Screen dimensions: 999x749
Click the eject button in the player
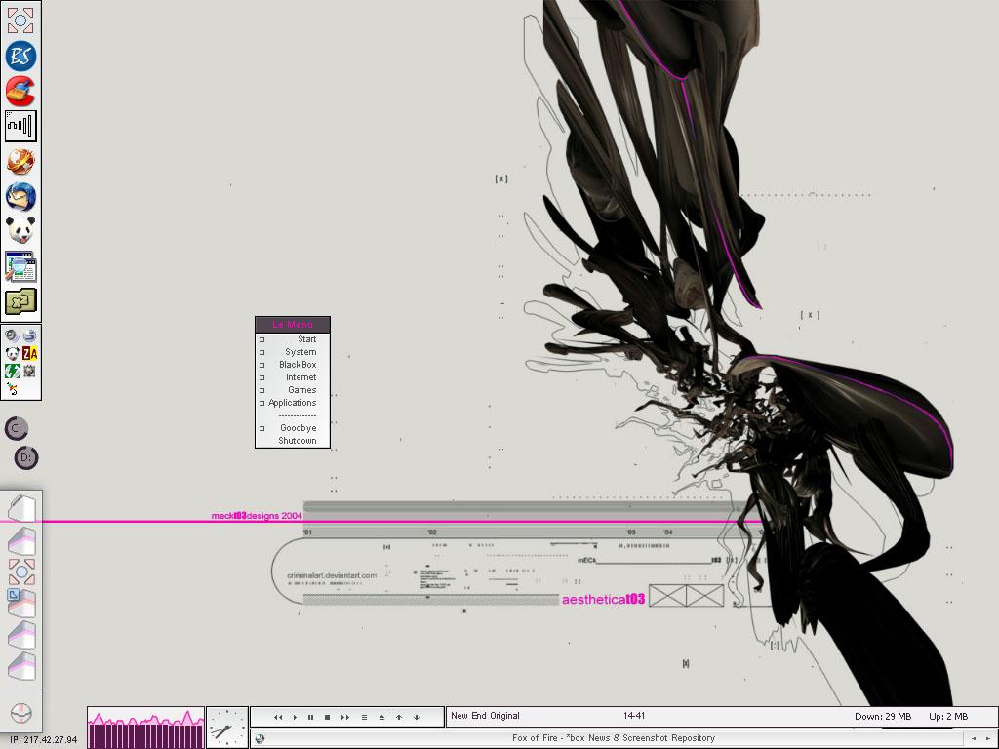point(381,717)
